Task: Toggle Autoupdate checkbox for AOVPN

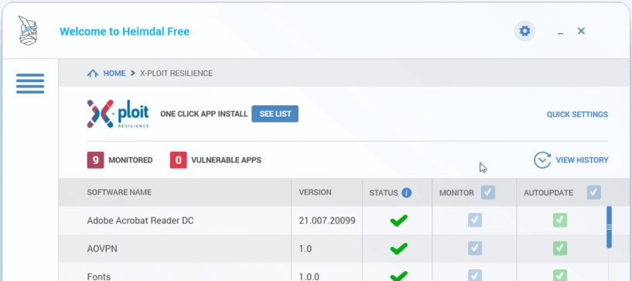Action: (560, 248)
